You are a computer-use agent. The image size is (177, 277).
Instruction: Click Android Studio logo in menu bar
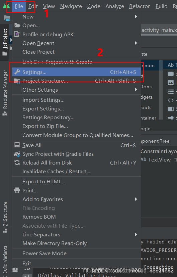tap(6, 6)
